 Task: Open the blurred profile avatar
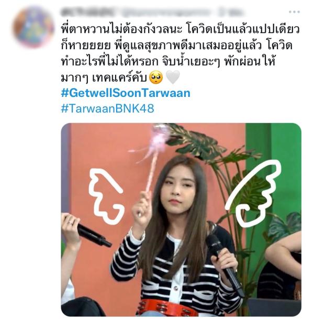(33, 27)
